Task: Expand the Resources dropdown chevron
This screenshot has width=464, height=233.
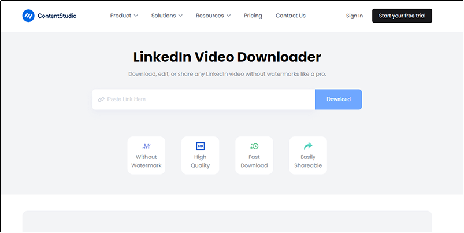Action: (x=228, y=16)
